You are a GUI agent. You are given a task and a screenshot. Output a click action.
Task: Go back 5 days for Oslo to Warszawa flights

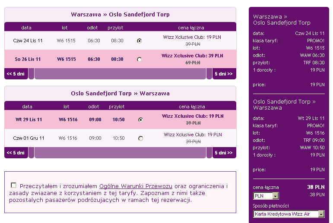[16, 153]
